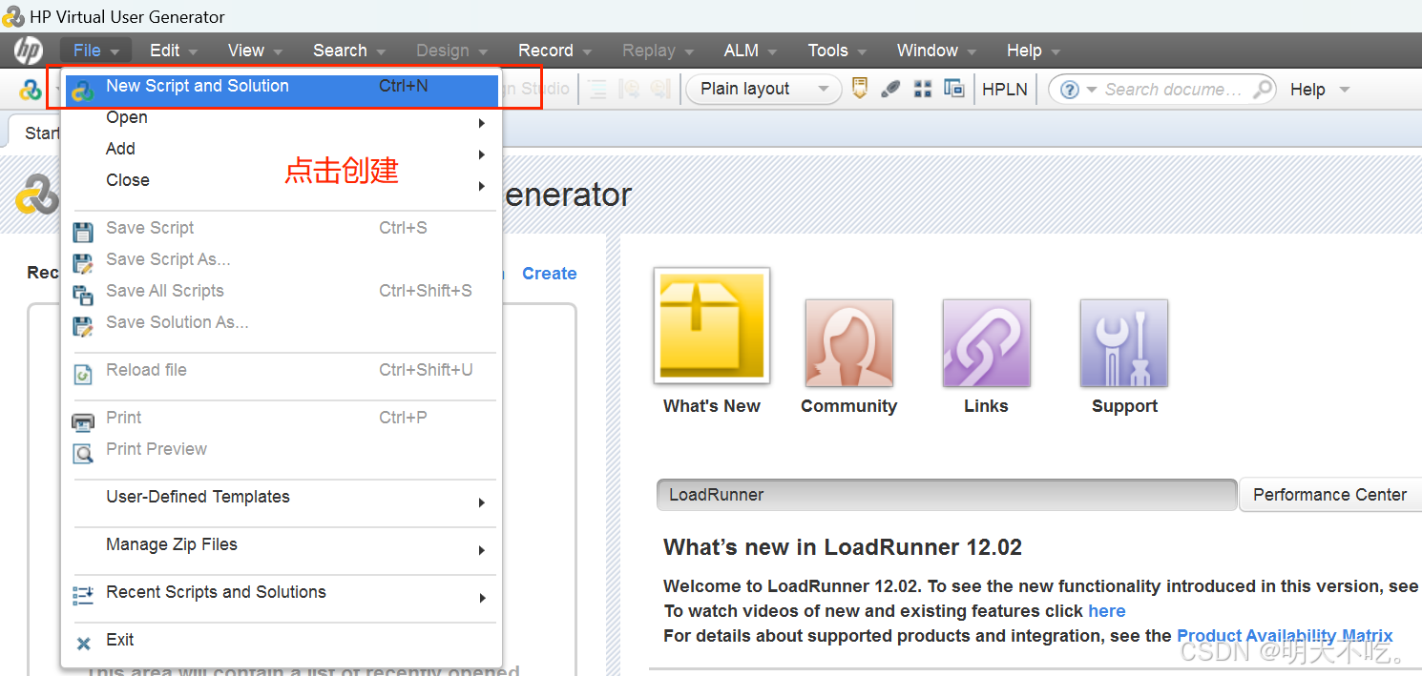
Task: Select the Performance Center tab
Action: pyautogui.click(x=1329, y=495)
